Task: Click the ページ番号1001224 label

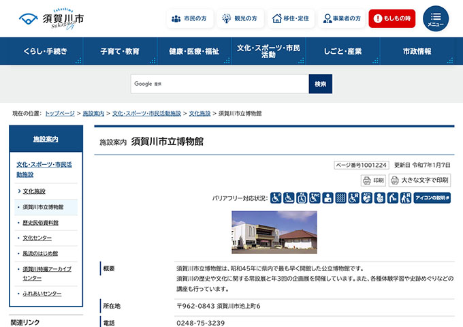Action: click(x=362, y=165)
